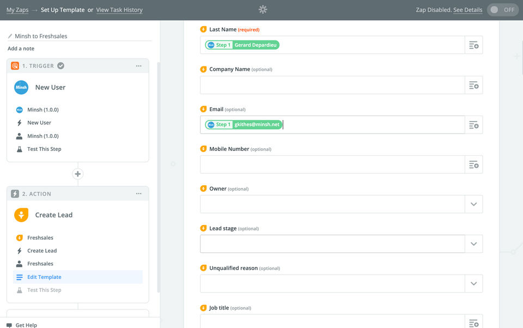This screenshot has height=328, width=523.
Task: Open insert-field picker for Email
Action: tap(473, 125)
